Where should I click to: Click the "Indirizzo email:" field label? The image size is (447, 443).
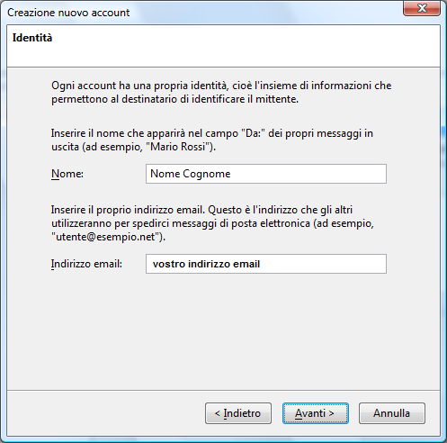click(x=86, y=264)
